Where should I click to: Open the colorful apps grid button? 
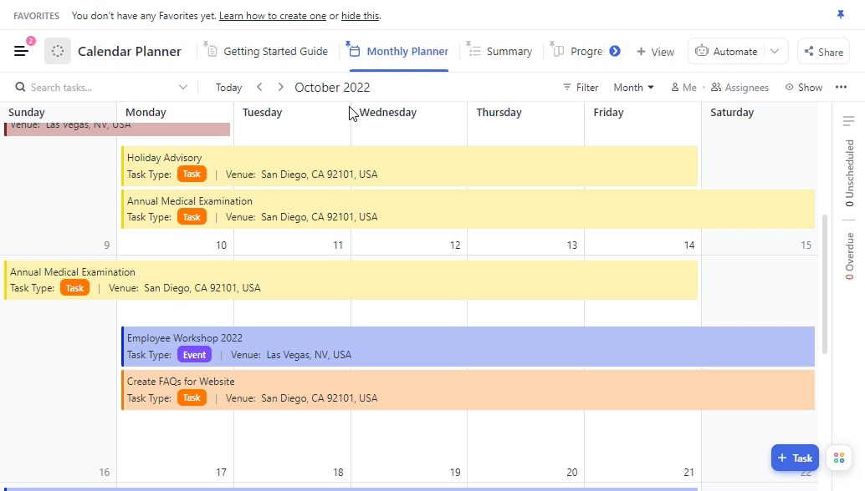tap(837, 458)
